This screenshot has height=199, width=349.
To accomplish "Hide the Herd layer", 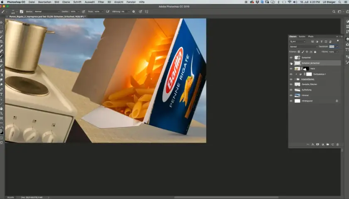I will [291, 69].
